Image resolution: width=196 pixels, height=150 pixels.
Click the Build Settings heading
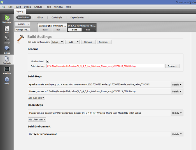click(x=39, y=37)
